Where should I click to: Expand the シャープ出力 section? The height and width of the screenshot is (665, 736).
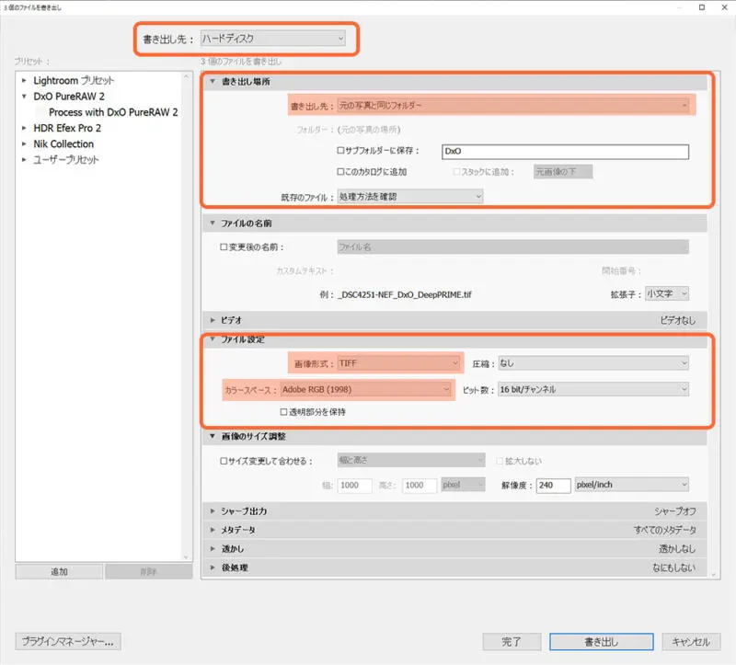click(x=213, y=510)
